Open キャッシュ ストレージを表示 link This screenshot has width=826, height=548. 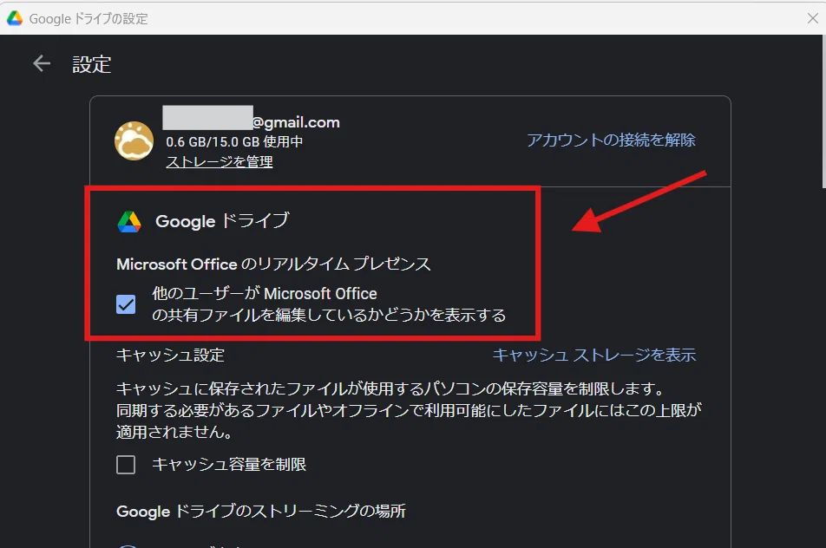594,356
